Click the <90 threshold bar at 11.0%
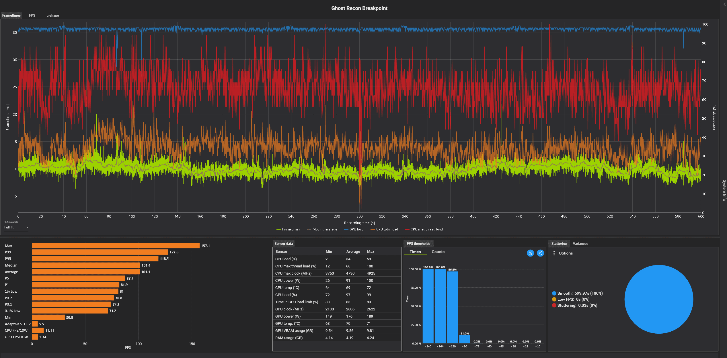Viewport: 727px width, 358px height. coord(465,339)
